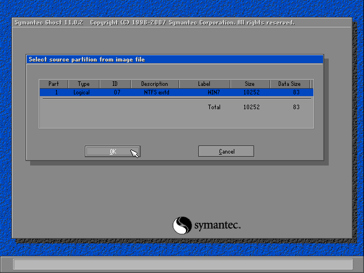Click the Total data size value 83

[x=296, y=107]
